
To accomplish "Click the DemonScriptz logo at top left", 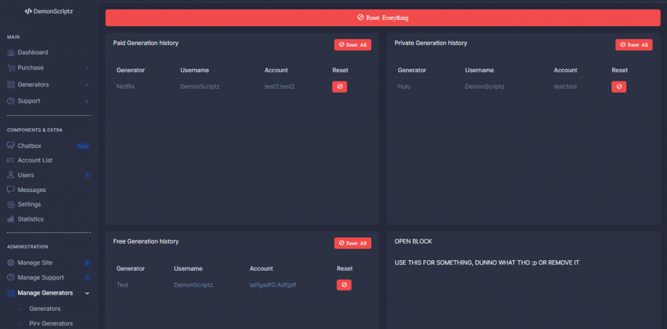I will click(x=49, y=11).
